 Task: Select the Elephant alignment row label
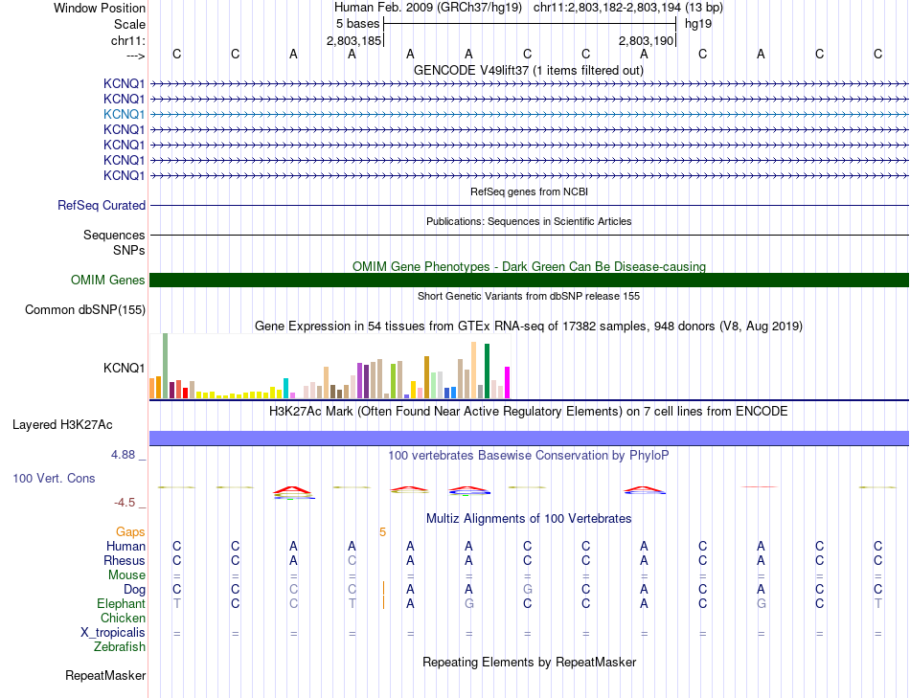click(x=122, y=604)
